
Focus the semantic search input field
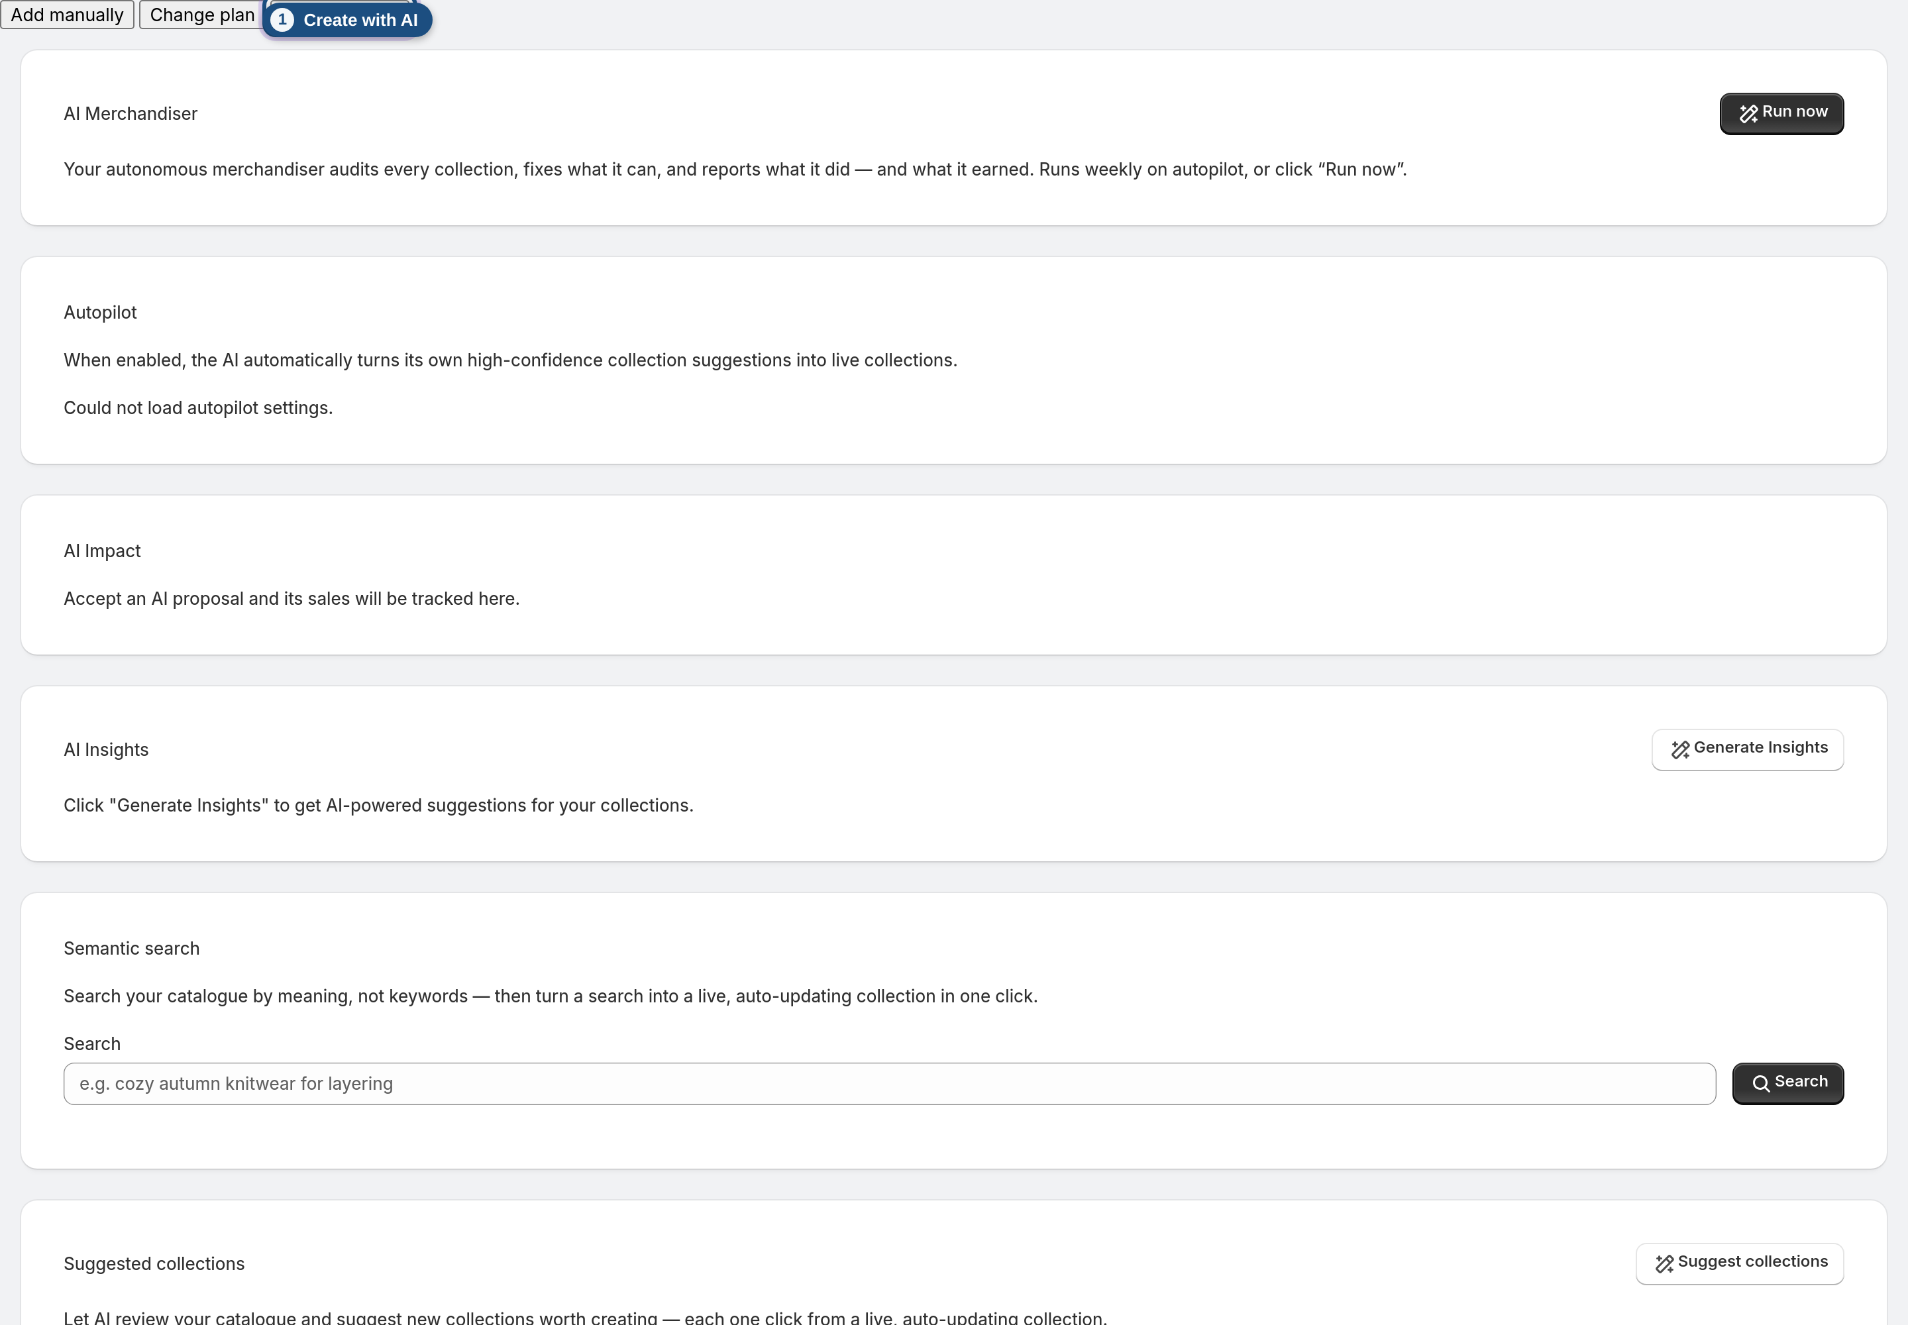(x=889, y=1083)
